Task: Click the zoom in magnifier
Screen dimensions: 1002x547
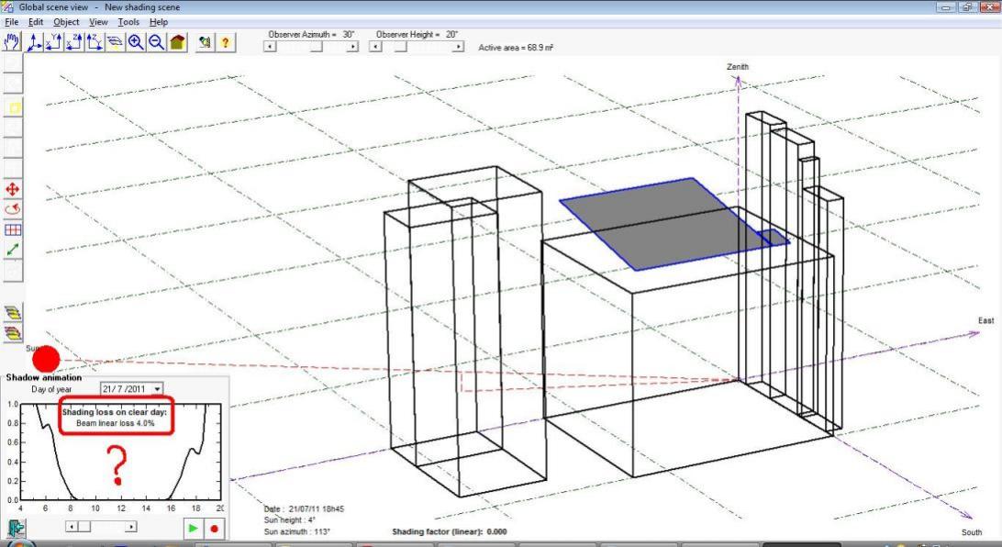Action: pos(135,42)
